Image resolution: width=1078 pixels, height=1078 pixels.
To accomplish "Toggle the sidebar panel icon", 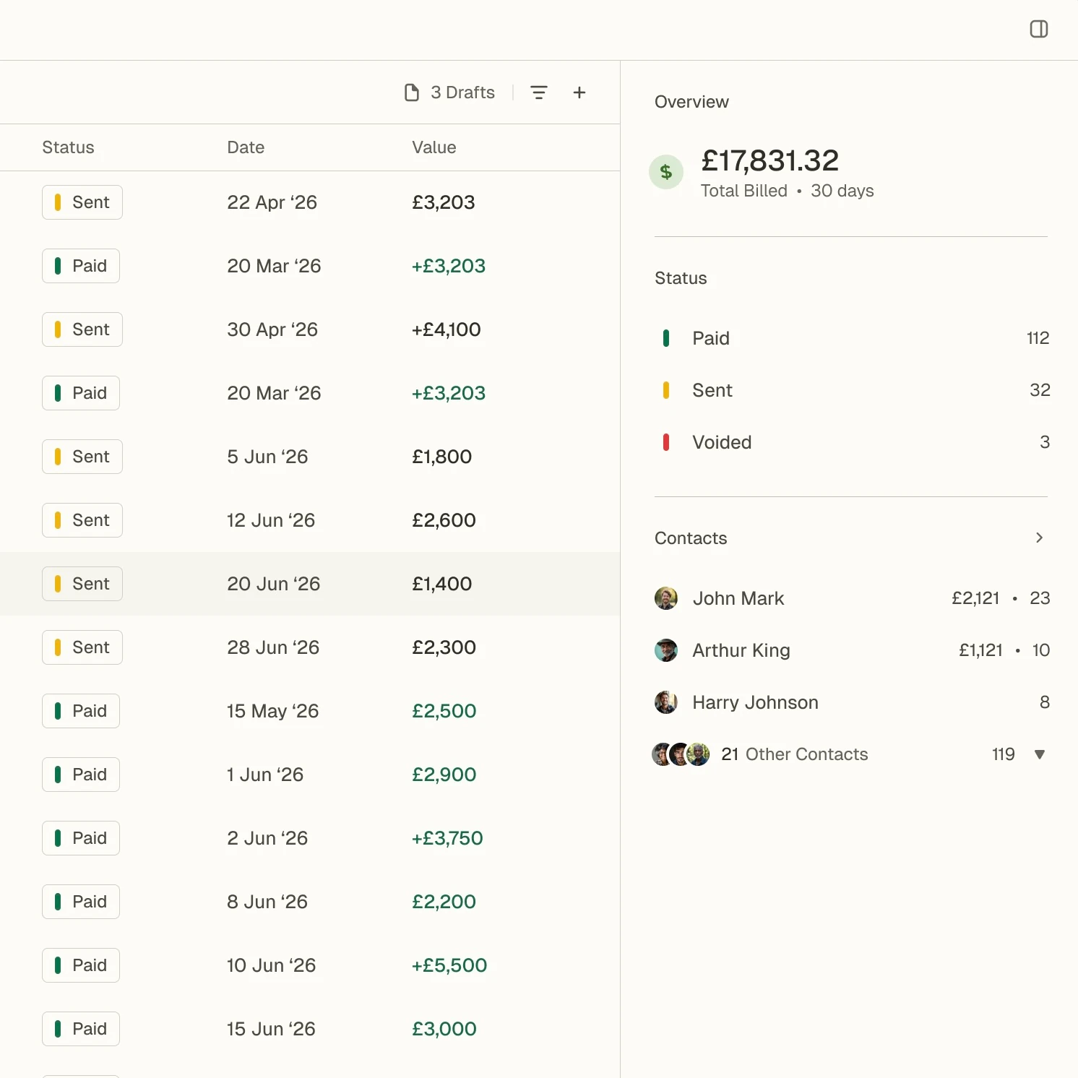I will click(1038, 29).
